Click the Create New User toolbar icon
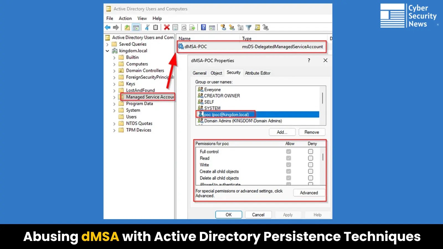443x249 pixels. 223,27
